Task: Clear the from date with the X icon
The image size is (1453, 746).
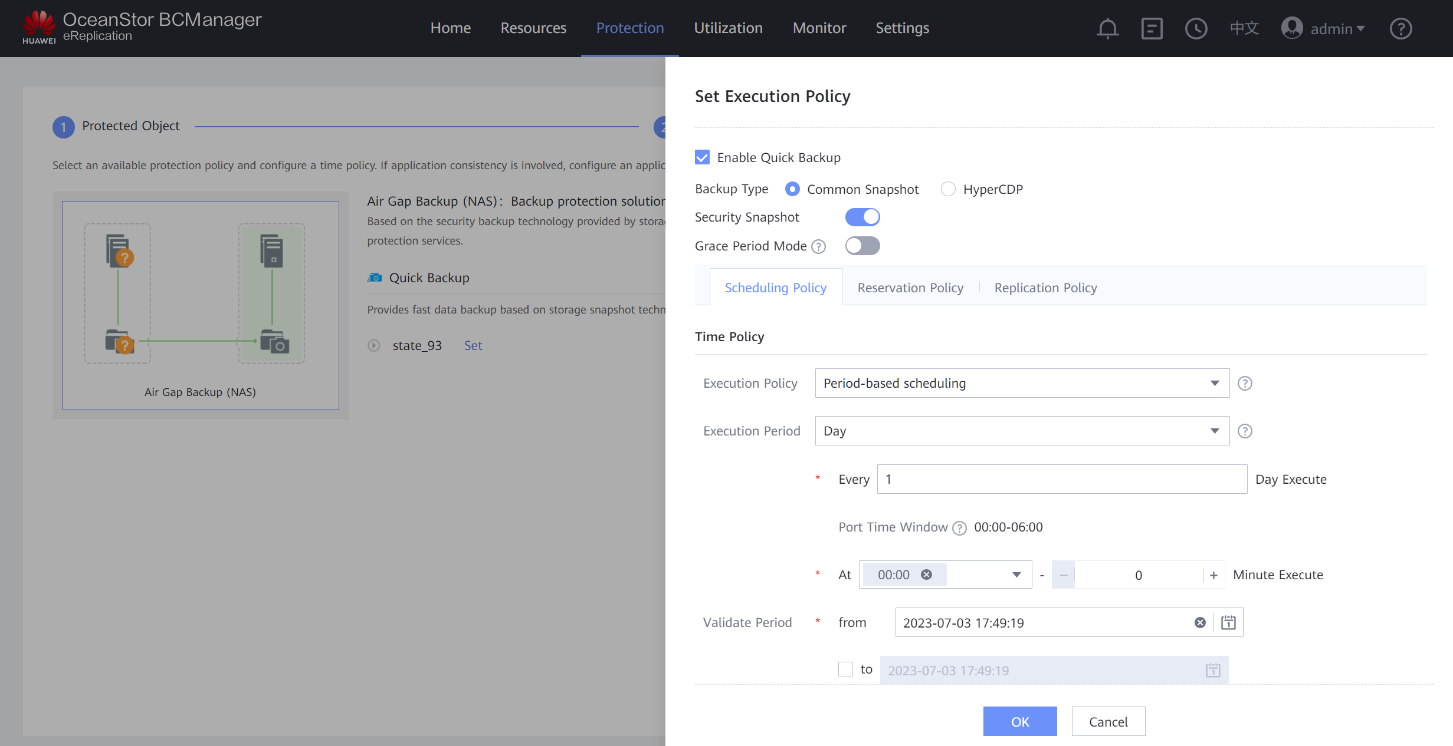Action: [1200, 623]
